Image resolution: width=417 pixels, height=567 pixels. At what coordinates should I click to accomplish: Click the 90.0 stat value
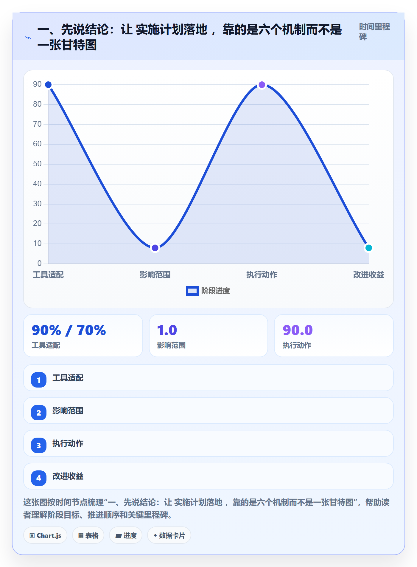[x=298, y=330]
